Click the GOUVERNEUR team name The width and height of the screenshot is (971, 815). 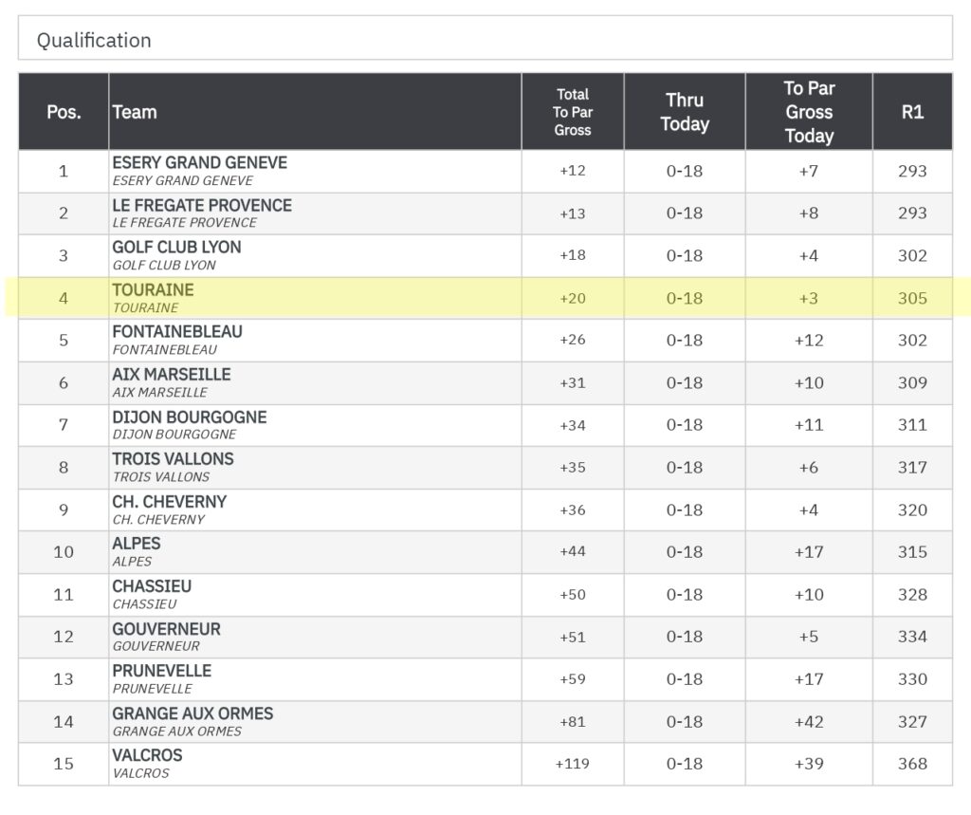pyautogui.click(x=166, y=629)
